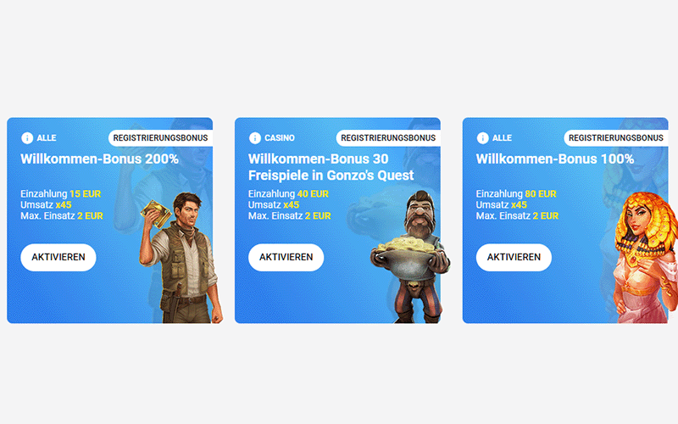
Task: Open the Willkommen-Bonus 200% title
Action: [99, 159]
